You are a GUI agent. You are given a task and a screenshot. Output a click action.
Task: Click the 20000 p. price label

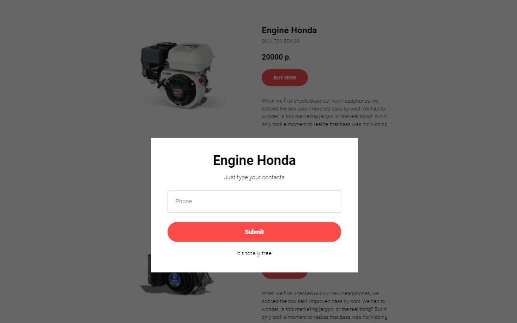277,57
